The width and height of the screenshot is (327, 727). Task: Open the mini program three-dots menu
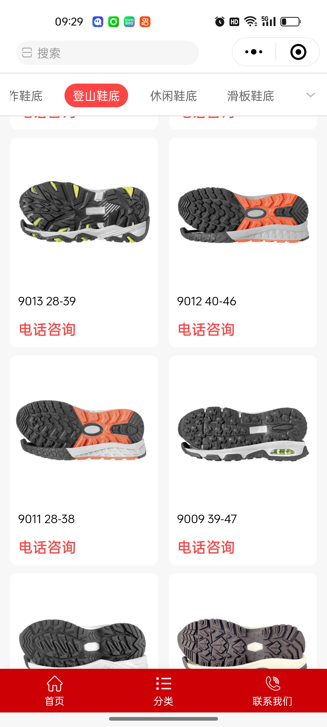(254, 52)
